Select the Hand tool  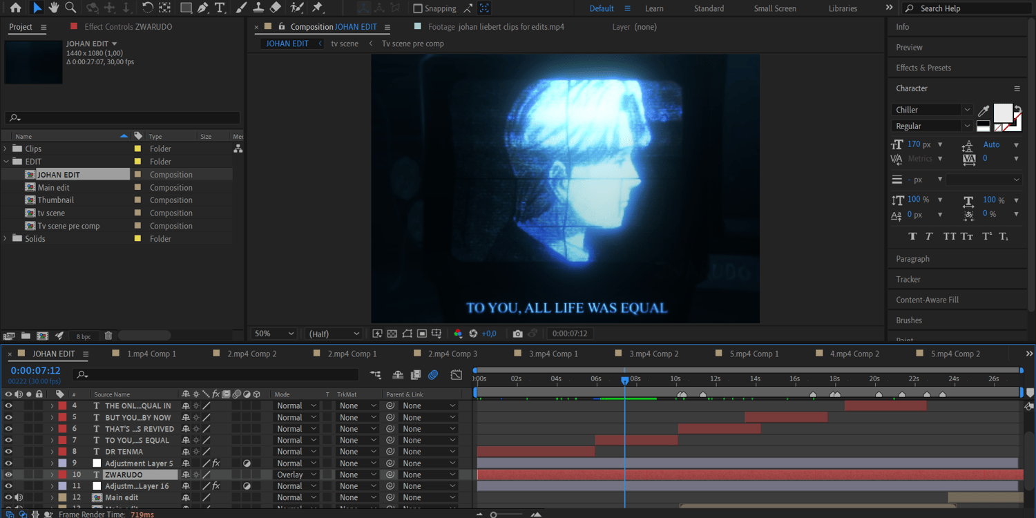(54, 8)
